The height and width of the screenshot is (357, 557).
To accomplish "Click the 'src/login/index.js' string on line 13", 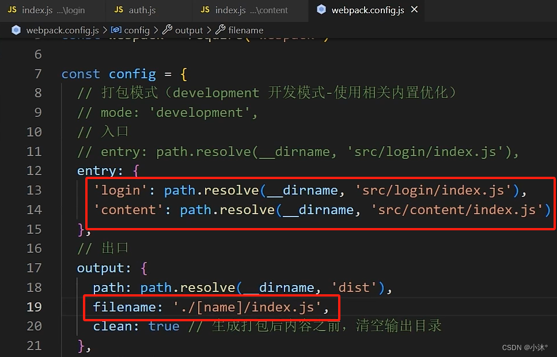I will click(433, 191).
